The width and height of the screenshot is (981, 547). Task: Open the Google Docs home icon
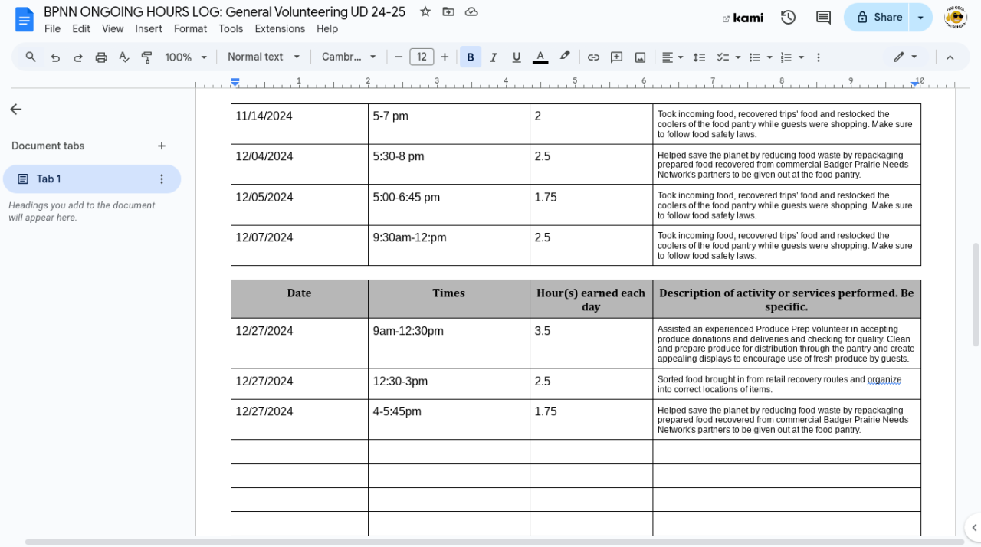[25, 19]
